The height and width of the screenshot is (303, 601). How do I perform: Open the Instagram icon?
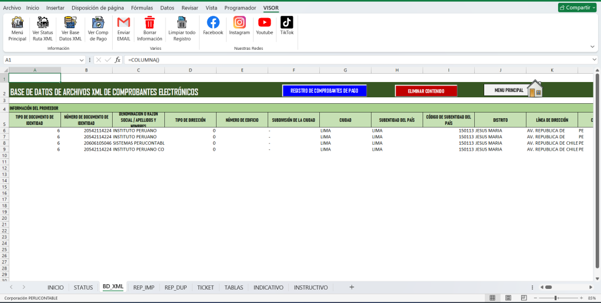pos(239,23)
